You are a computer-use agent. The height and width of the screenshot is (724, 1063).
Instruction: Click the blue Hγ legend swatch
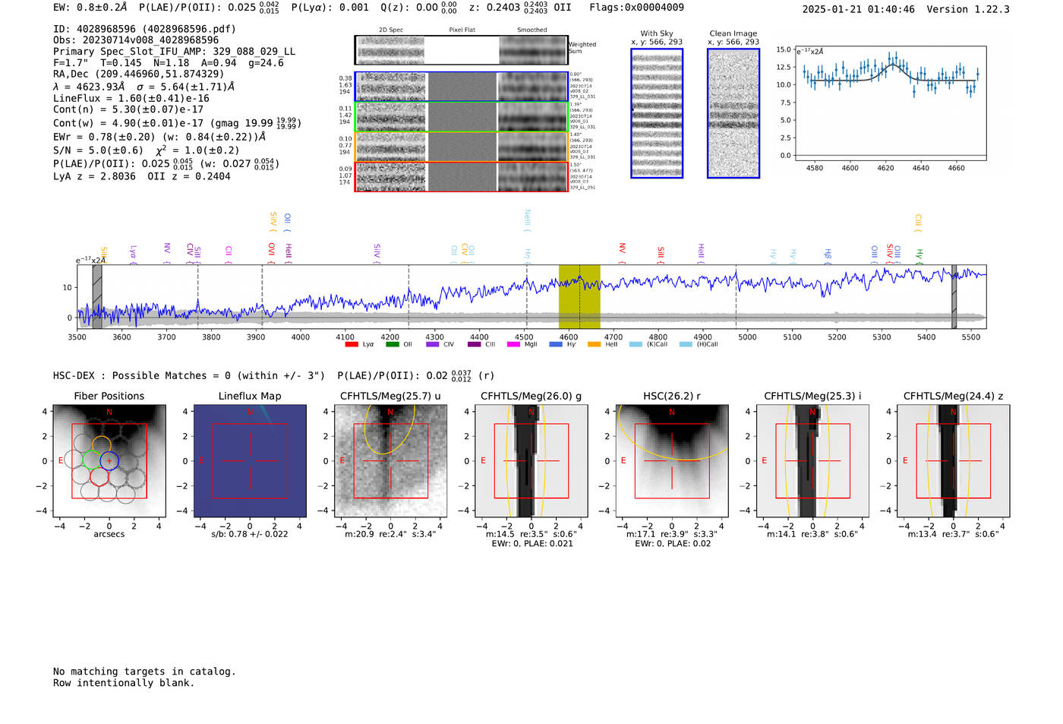pos(556,344)
